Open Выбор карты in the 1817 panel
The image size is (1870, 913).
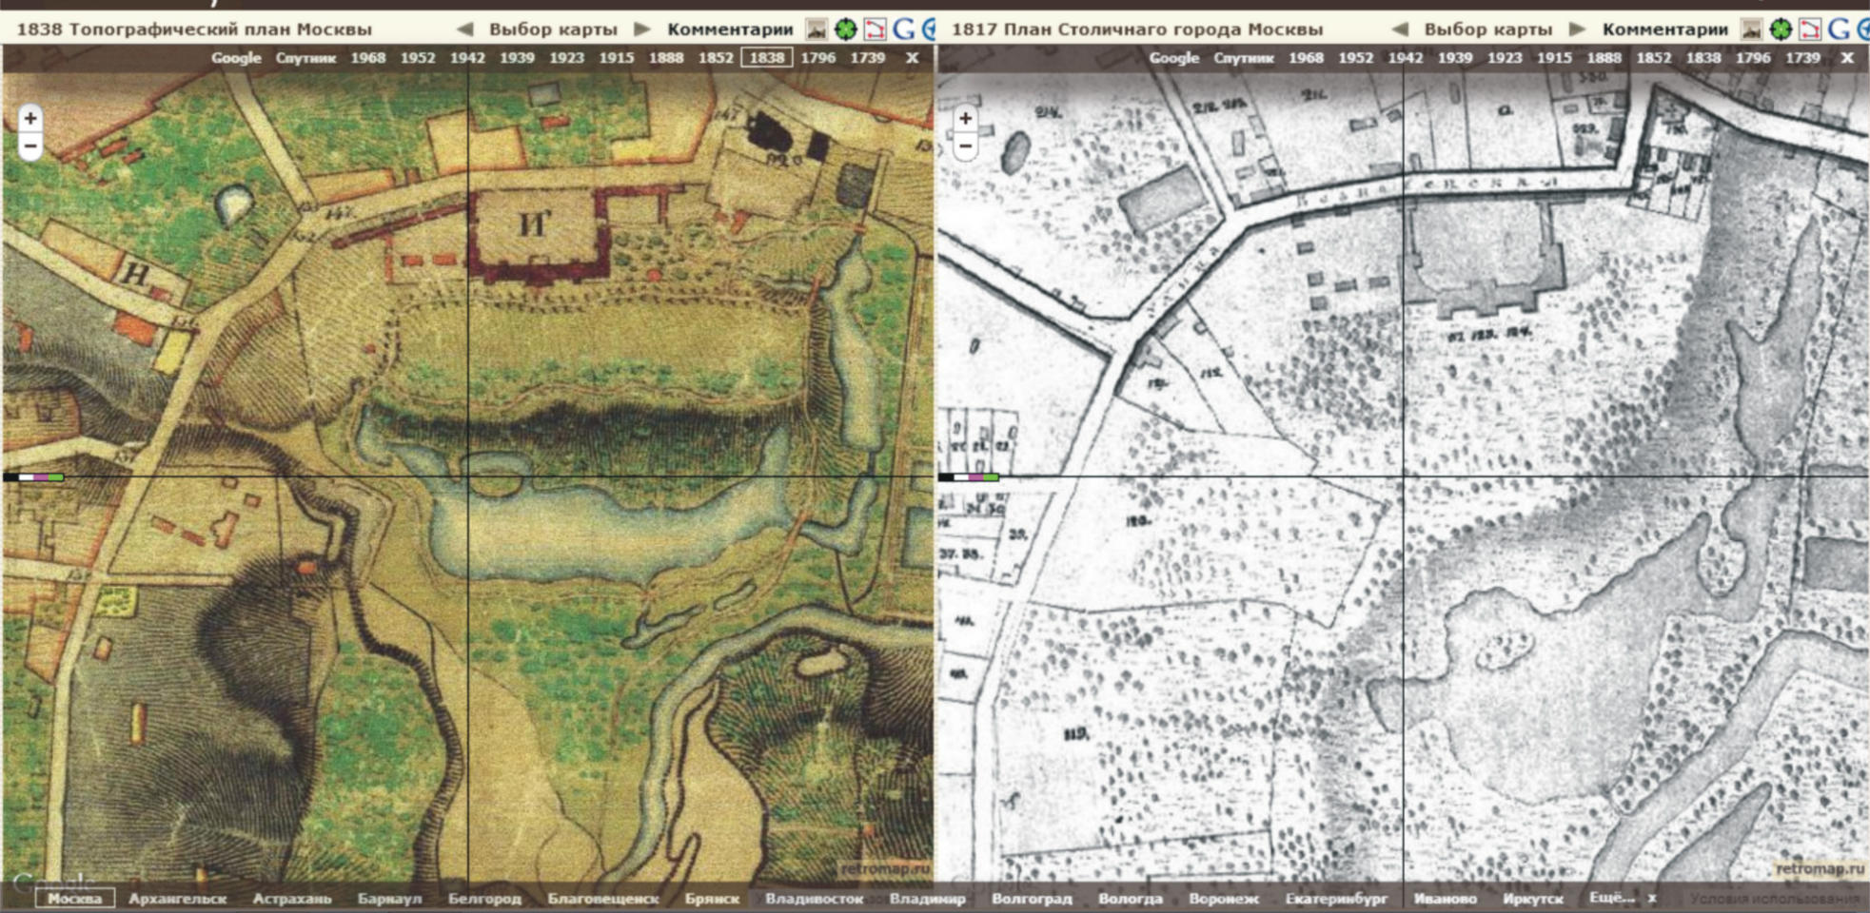coord(1488,29)
